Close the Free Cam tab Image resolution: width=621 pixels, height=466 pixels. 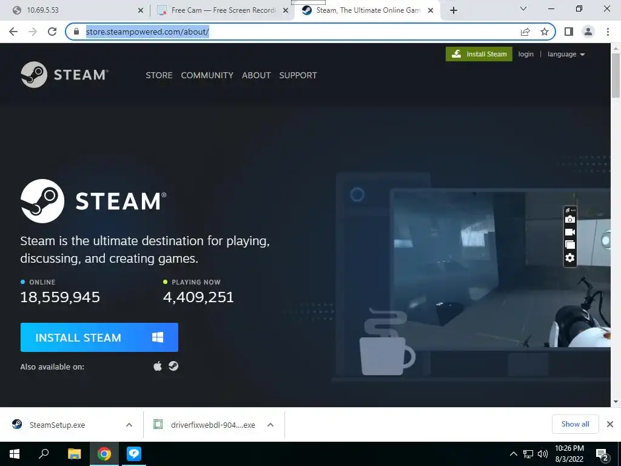286,10
